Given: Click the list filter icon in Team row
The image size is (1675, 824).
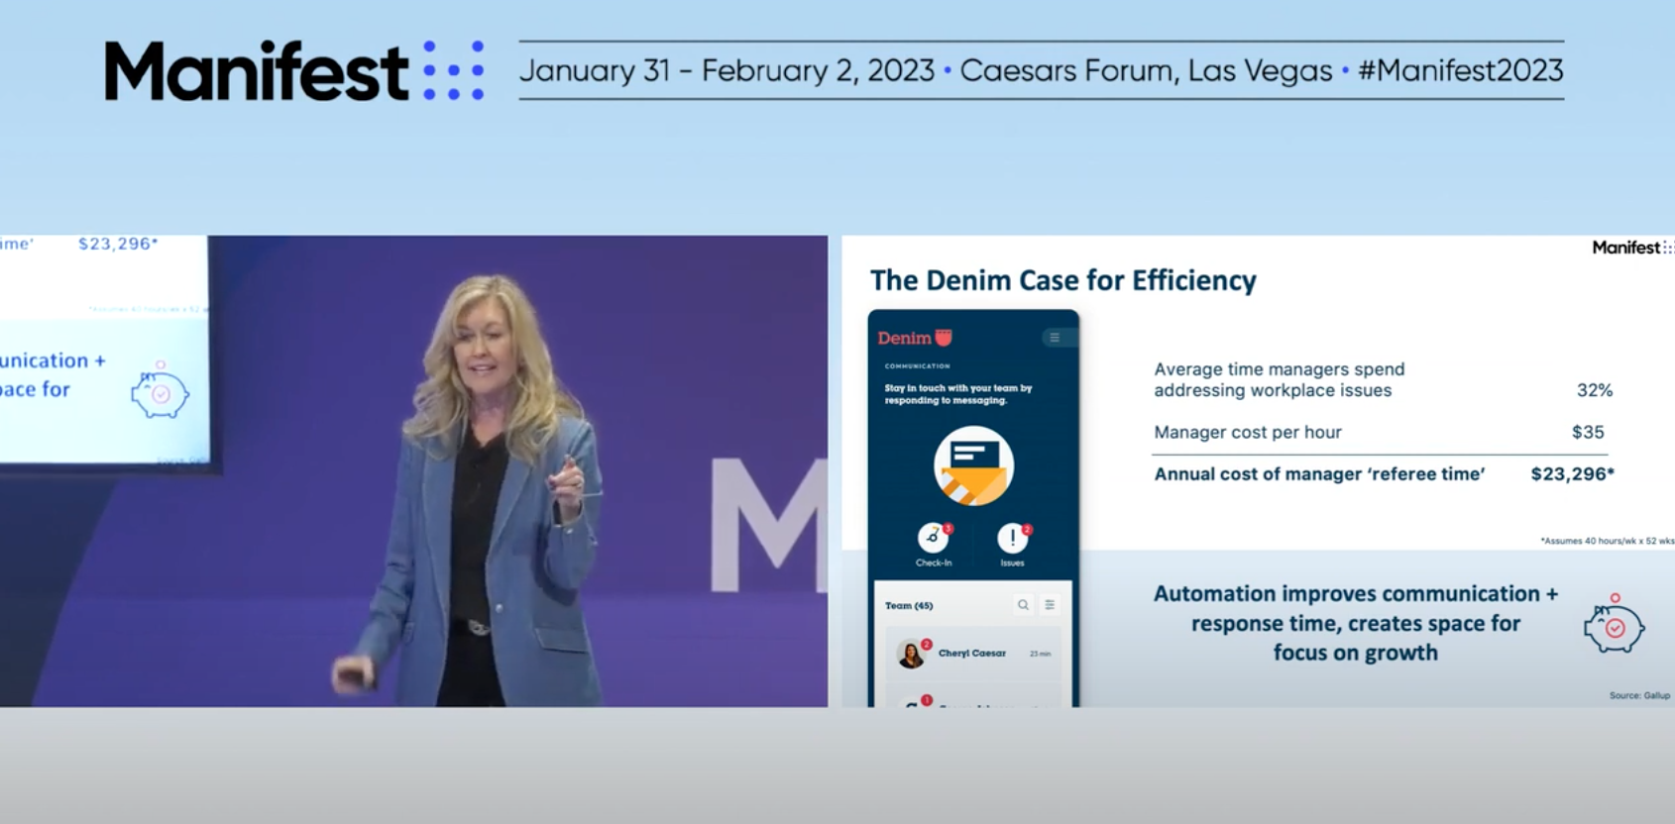Looking at the screenshot, I should 1050,605.
